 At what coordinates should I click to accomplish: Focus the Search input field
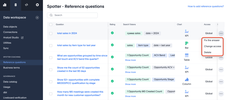click(x=72, y=15)
